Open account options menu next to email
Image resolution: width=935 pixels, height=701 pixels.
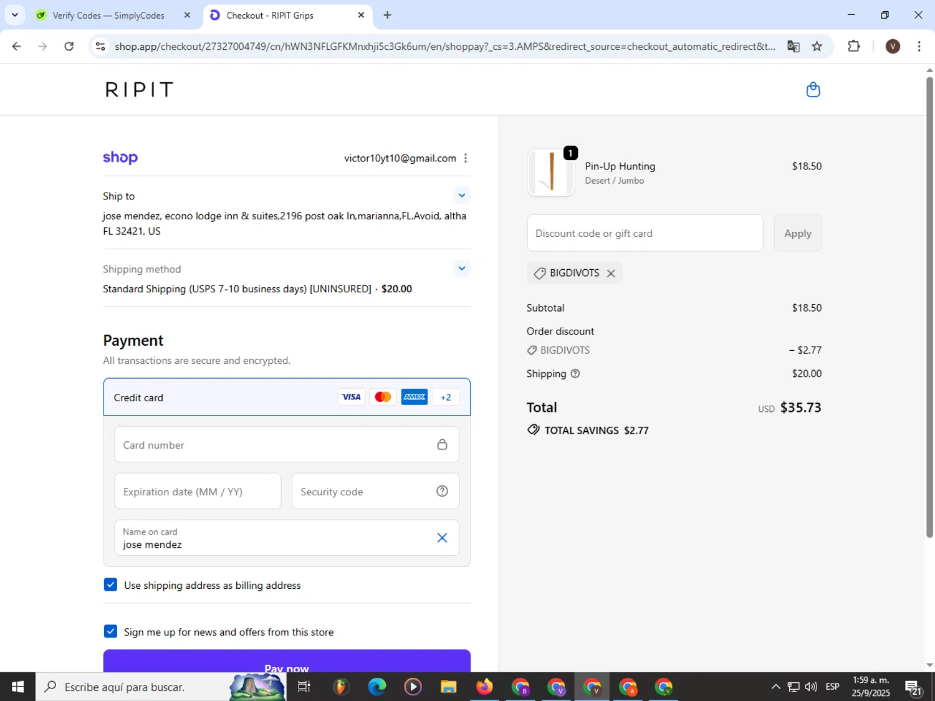pos(466,158)
